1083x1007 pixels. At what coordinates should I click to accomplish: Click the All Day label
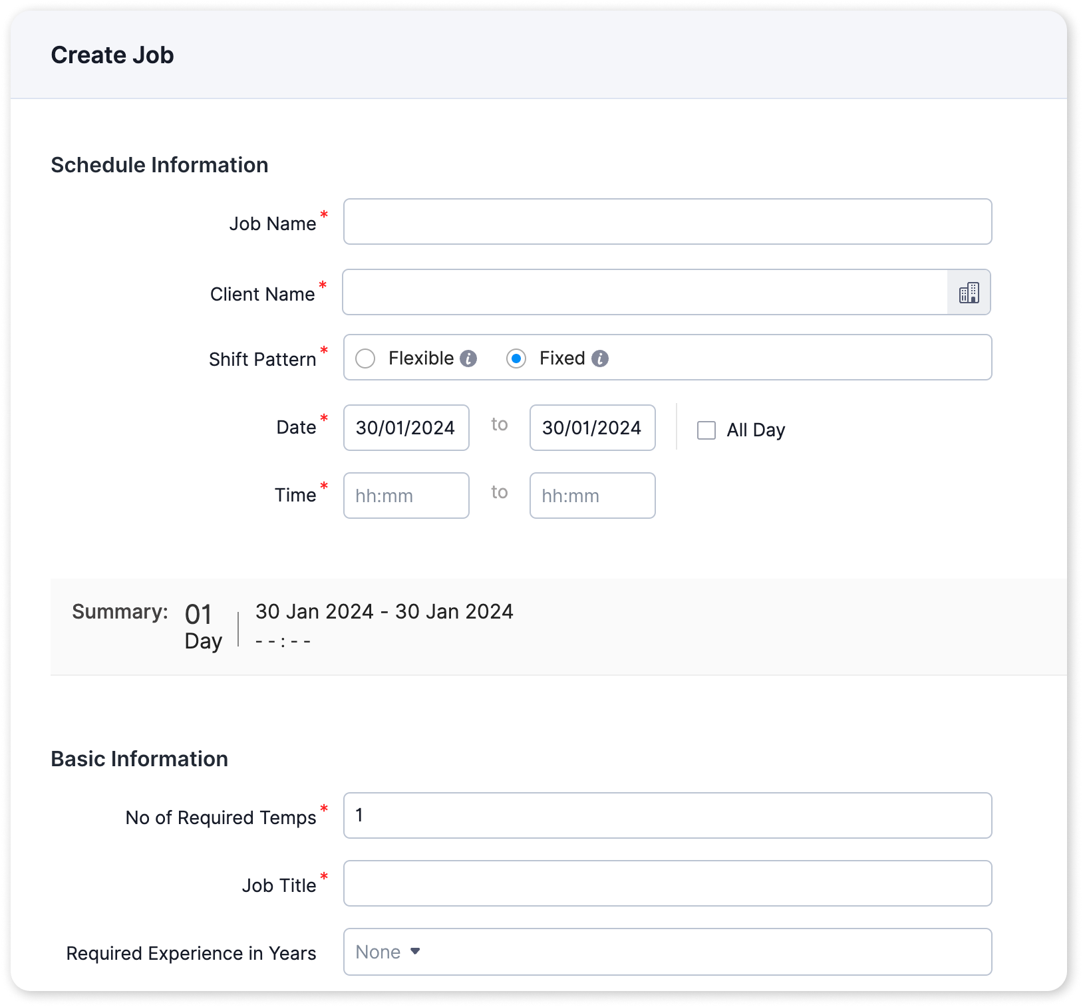756,430
